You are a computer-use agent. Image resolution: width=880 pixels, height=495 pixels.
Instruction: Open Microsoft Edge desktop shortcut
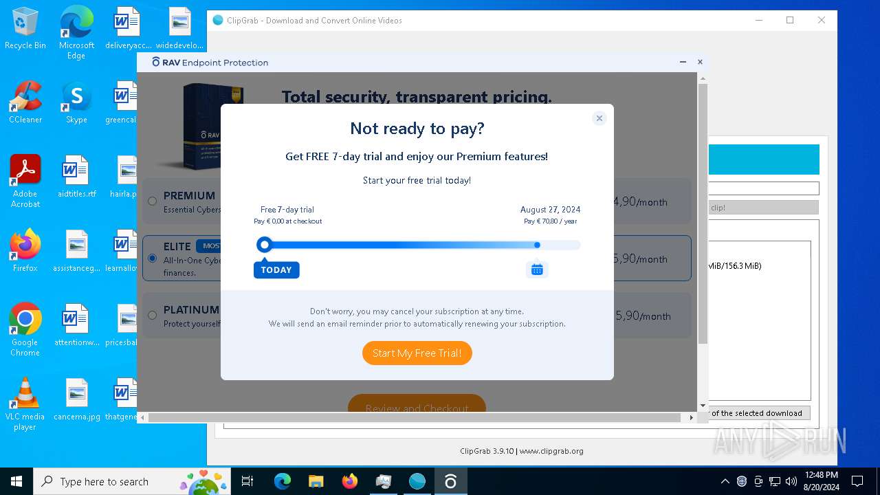tap(76, 33)
